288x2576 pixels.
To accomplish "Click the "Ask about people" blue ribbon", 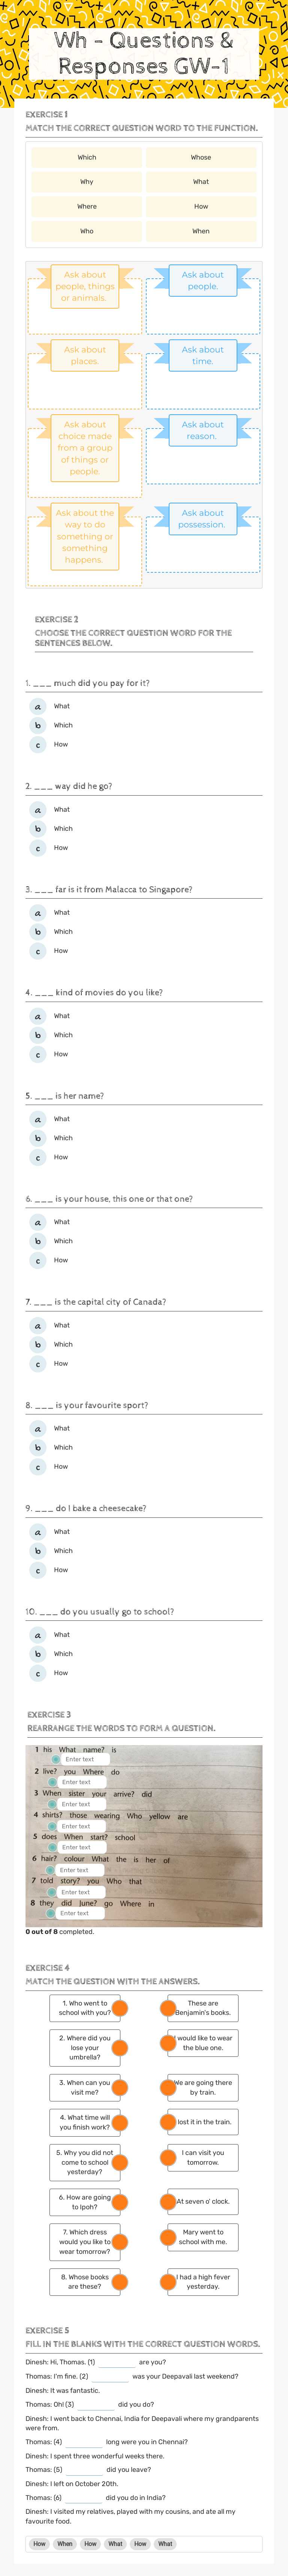I will click(203, 280).
